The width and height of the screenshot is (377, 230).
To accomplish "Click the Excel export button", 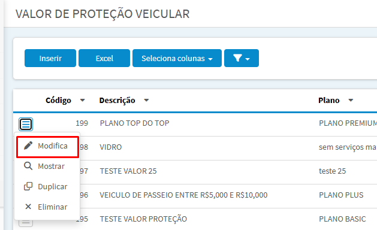I will (104, 58).
